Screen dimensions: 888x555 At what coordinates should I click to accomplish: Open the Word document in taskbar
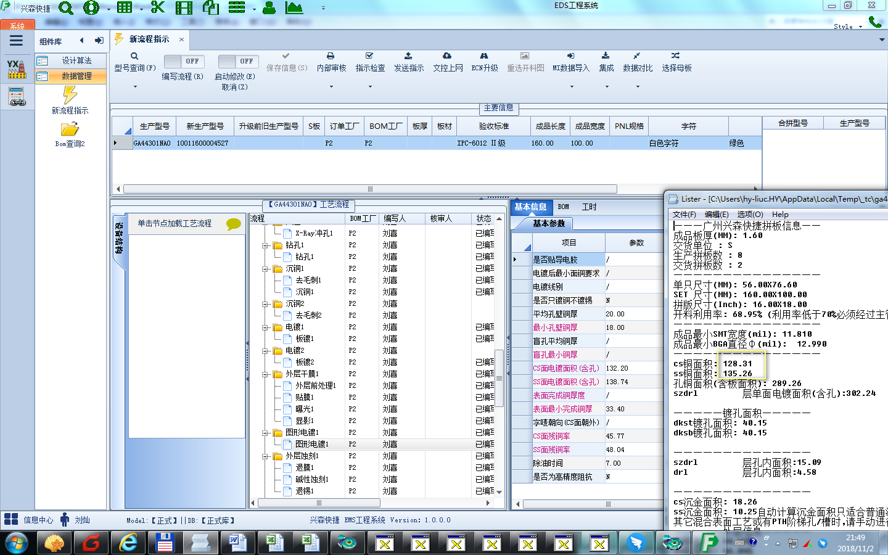(237, 543)
